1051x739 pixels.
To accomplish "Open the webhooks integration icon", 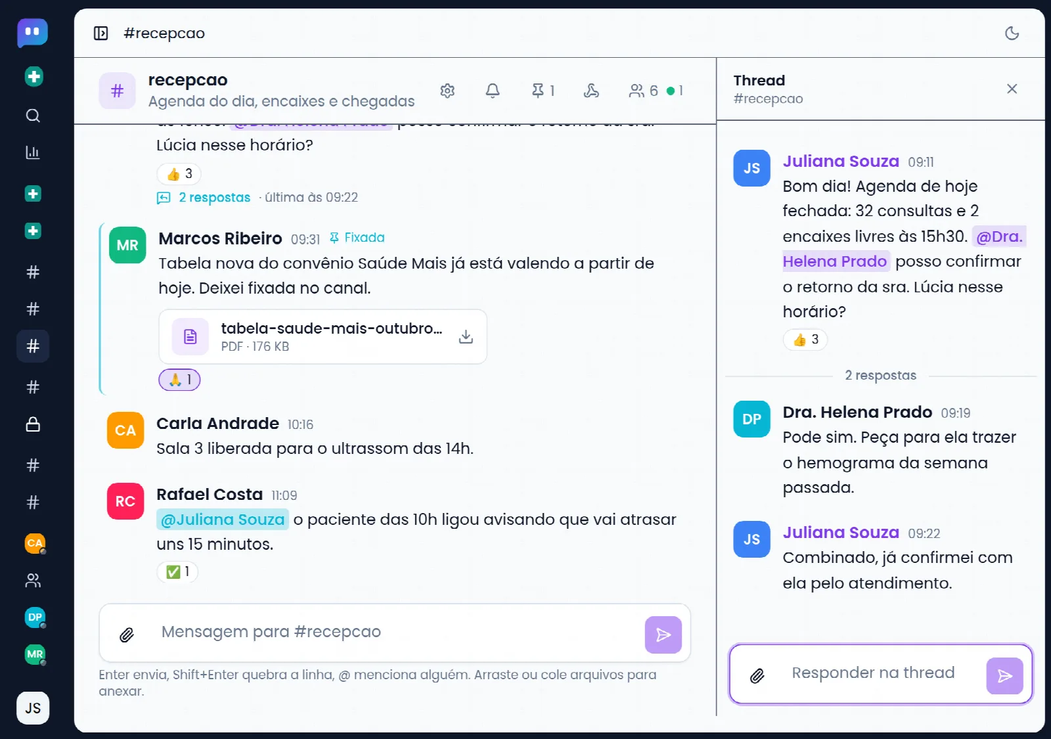I will coord(591,91).
